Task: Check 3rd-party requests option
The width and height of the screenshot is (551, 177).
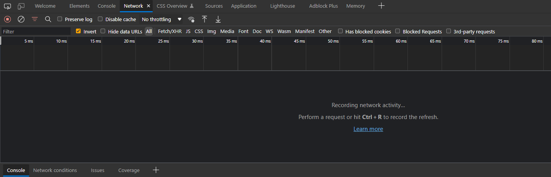Action: pyautogui.click(x=449, y=31)
